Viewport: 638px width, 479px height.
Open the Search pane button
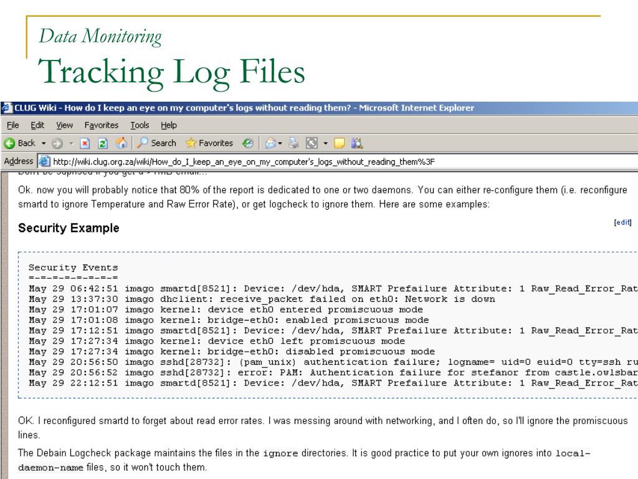pyautogui.click(x=156, y=143)
